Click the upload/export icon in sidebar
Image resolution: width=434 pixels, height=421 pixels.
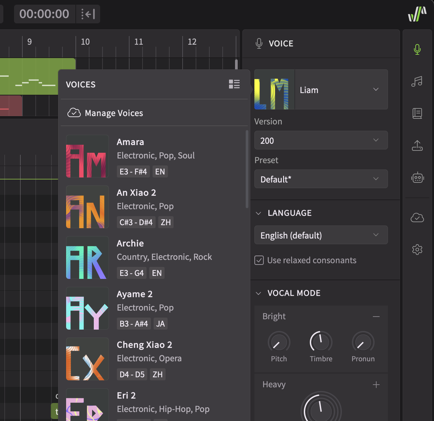417,145
